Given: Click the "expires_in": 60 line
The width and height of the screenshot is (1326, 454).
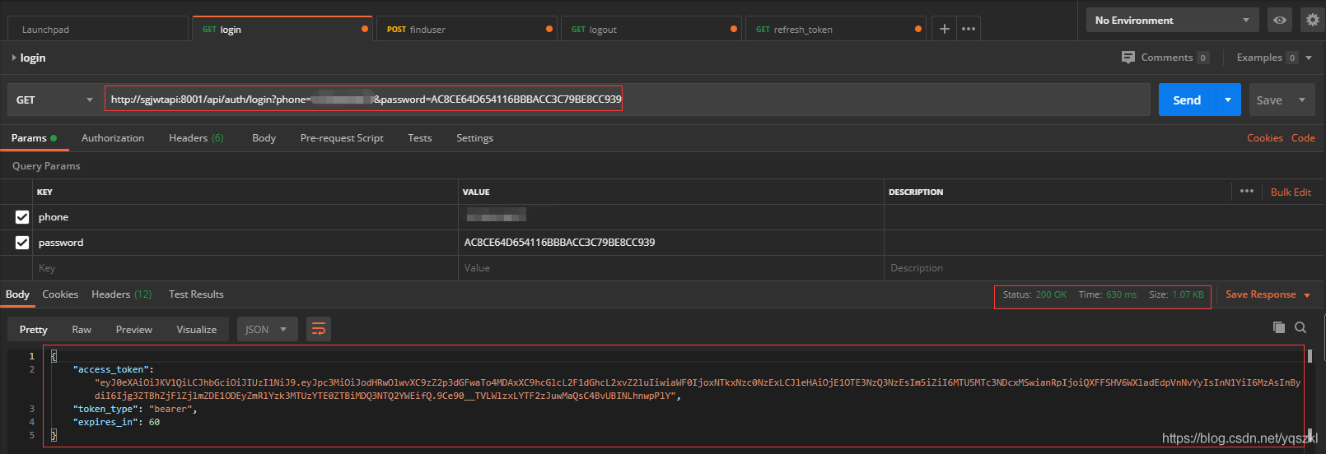Looking at the screenshot, I should pos(116,422).
